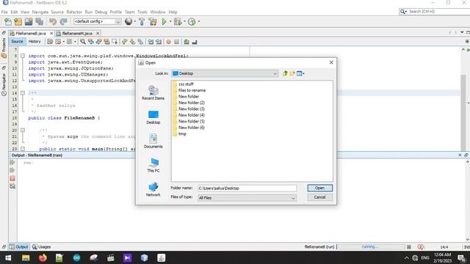Open Projects side panel
470x264 pixels.
pyautogui.click(x=4, y=48)
